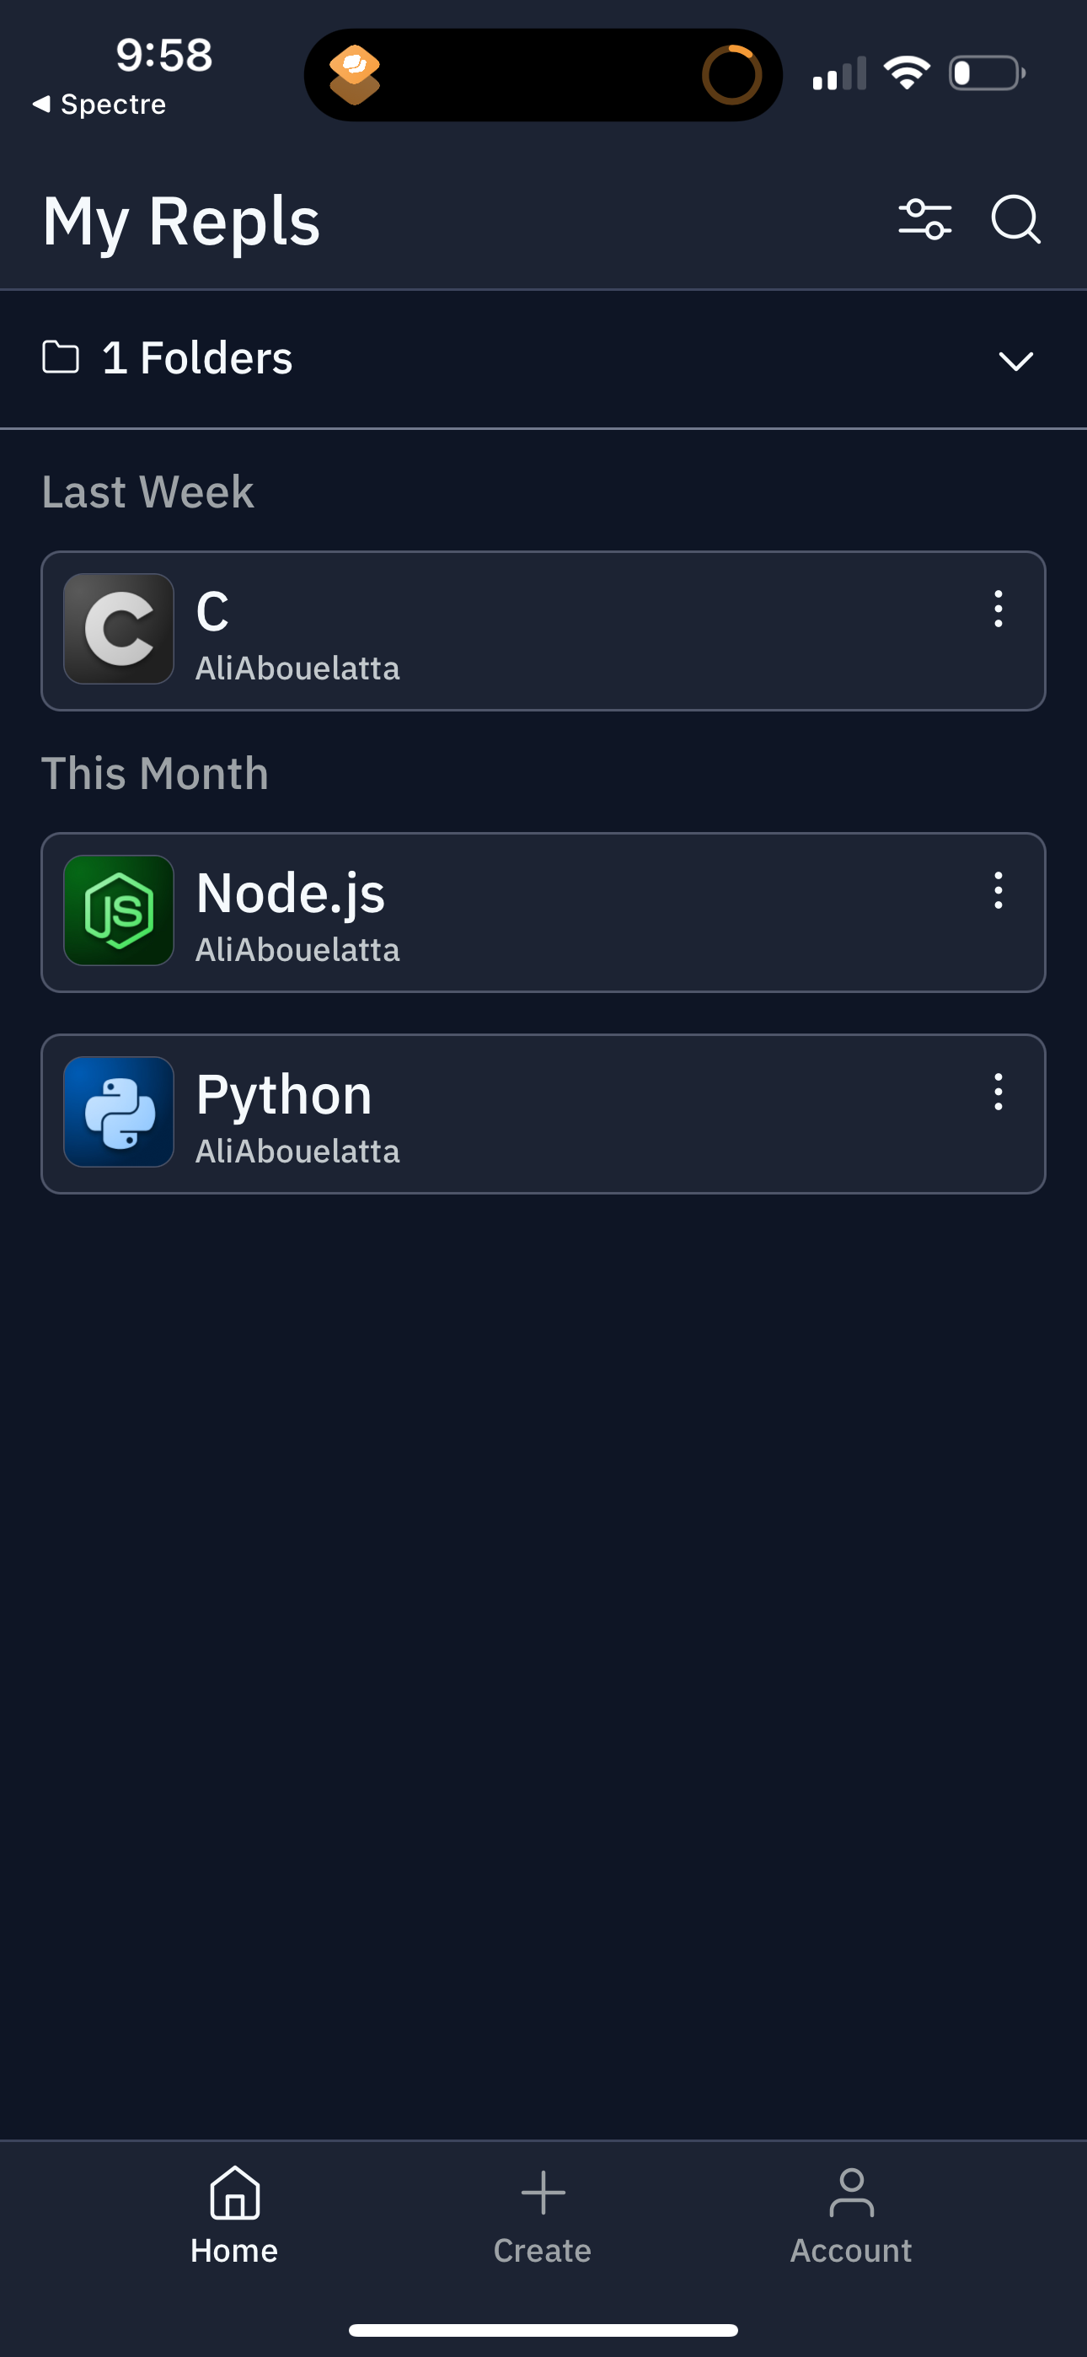The image size is (1087, 2357).
Task: Tap the Node.js hexagon logo icon
Action: (119, 910)
